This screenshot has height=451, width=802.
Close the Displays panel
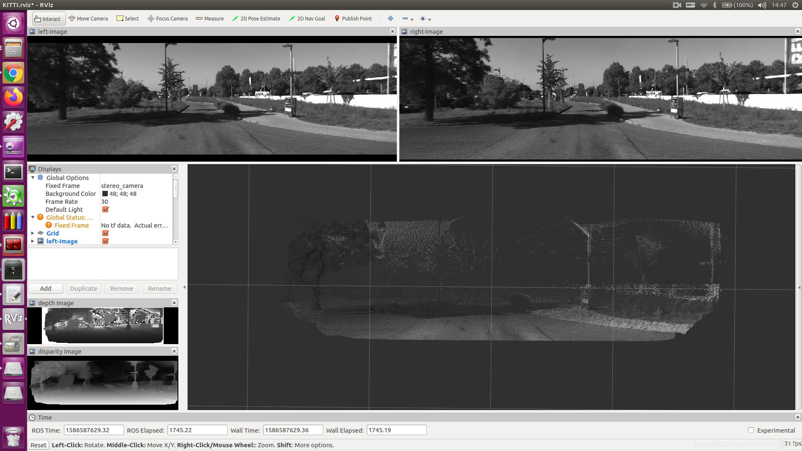pos(174,169)
